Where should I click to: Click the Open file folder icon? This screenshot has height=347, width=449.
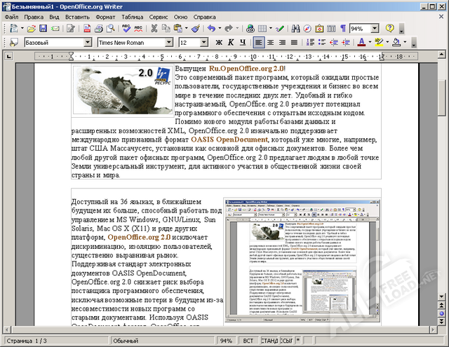click(31, 29)
